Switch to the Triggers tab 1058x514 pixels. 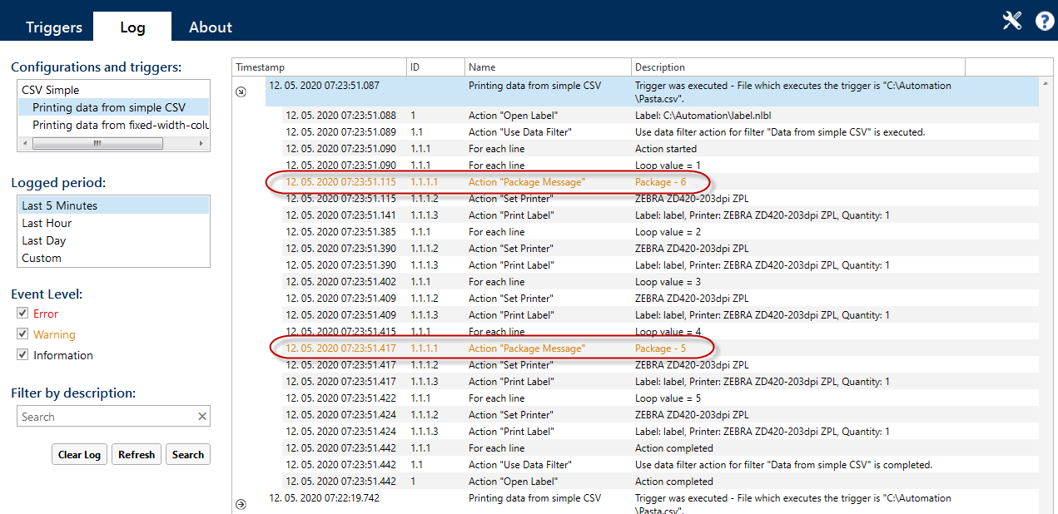click(54, 27)
